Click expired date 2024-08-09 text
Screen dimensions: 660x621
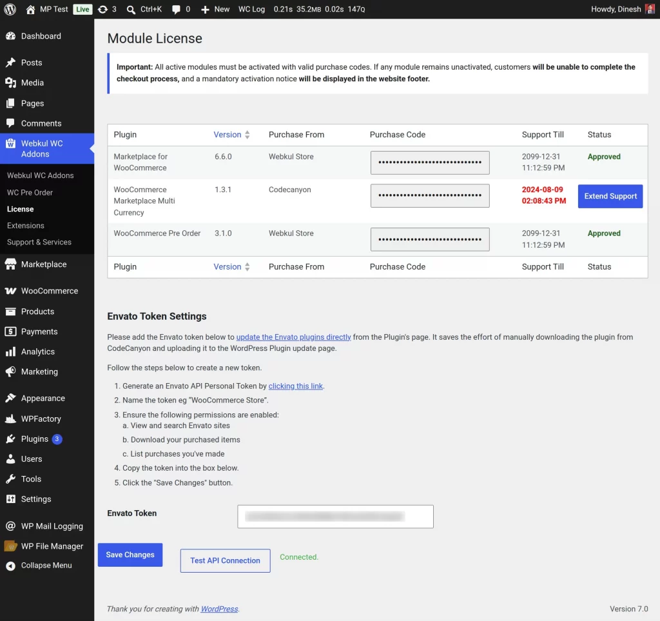coord(544,195)
